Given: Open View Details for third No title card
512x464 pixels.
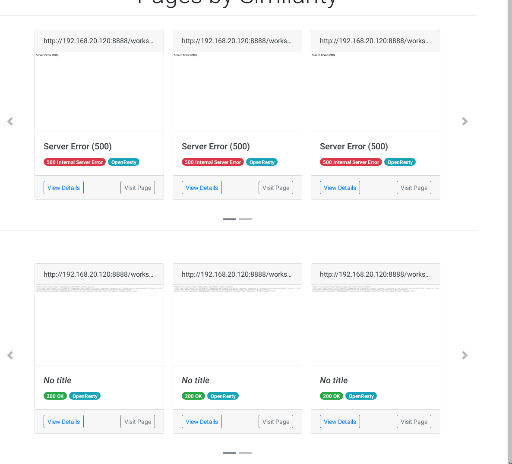Looking at the screenshot, I should click(340, 422).
